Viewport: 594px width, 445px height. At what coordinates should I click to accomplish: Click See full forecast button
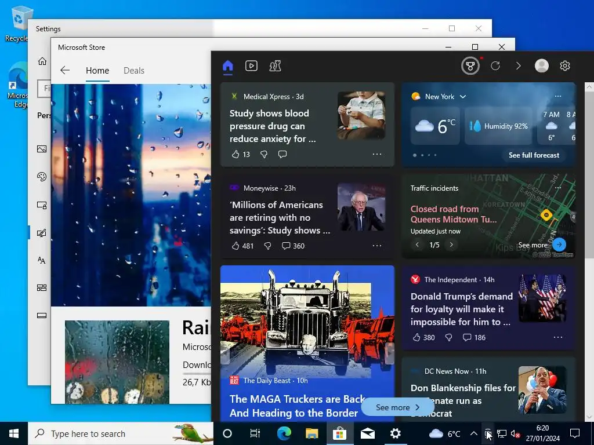534,155
